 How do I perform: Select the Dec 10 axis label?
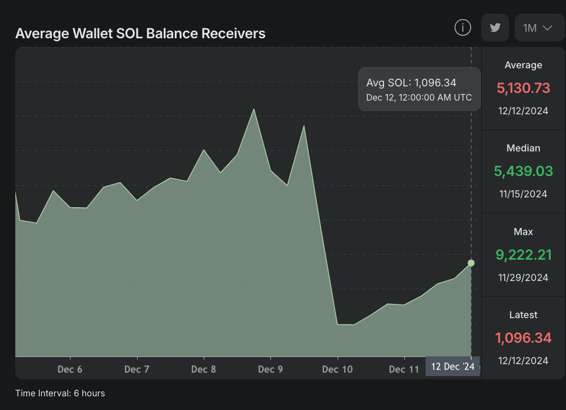point(337,370)
